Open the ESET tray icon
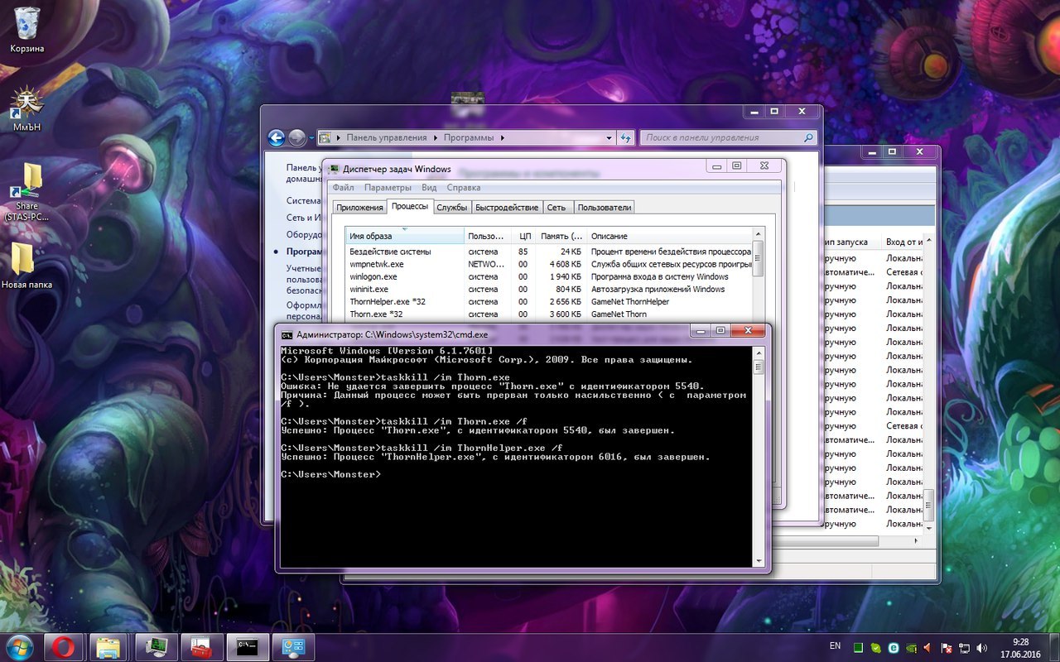The image size is (1060, 662). point(894,647)
